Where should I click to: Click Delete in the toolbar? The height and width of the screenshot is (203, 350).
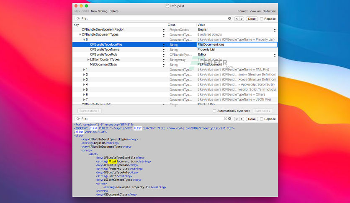pyautogui.click(x=114, y=11)
